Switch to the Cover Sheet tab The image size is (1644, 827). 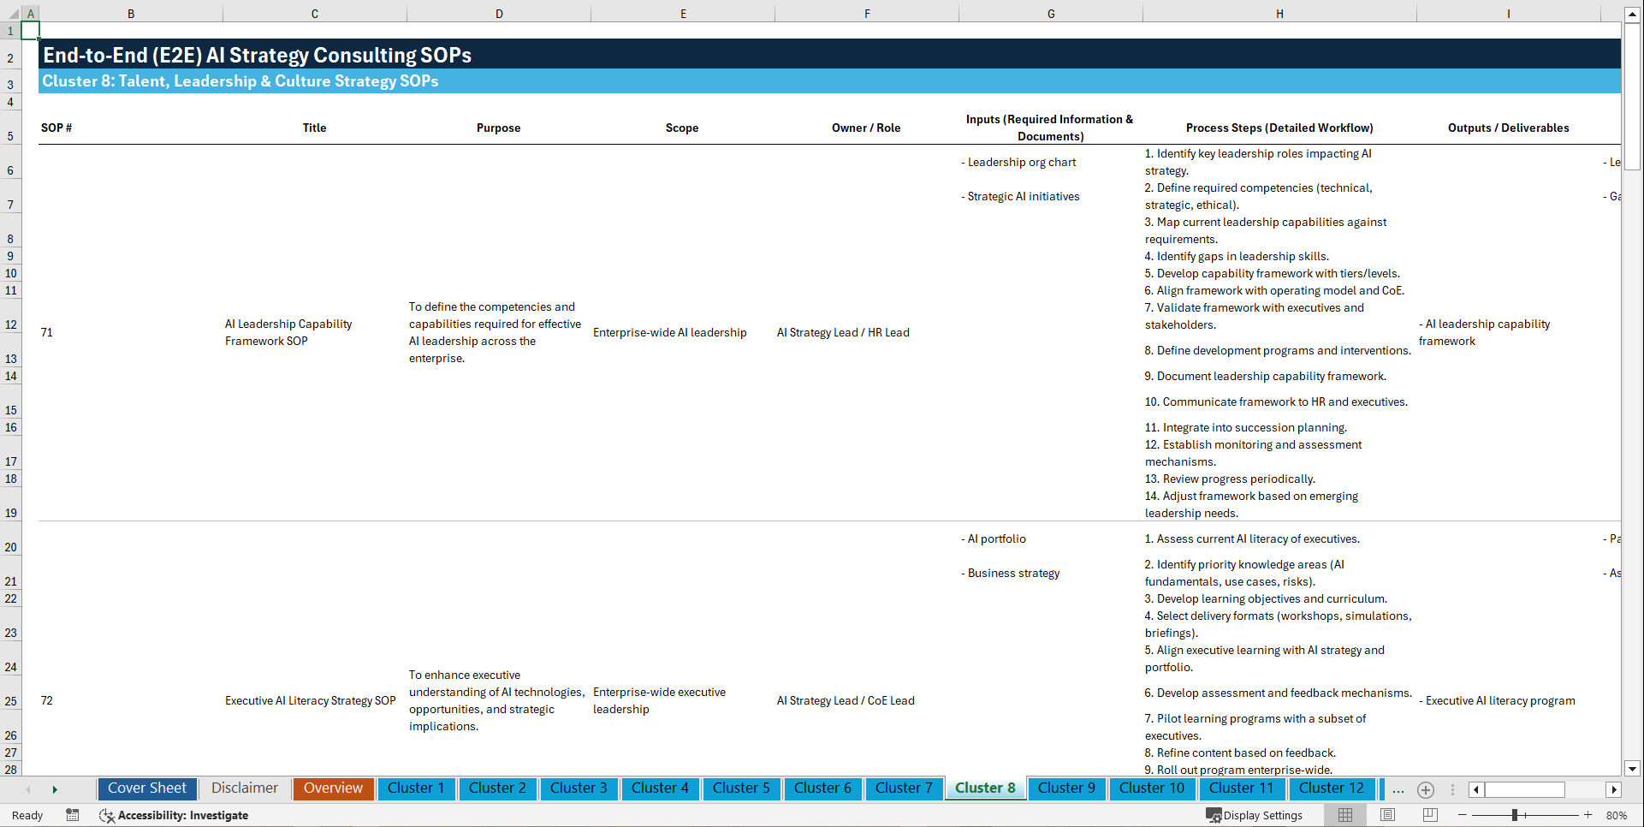146,788
